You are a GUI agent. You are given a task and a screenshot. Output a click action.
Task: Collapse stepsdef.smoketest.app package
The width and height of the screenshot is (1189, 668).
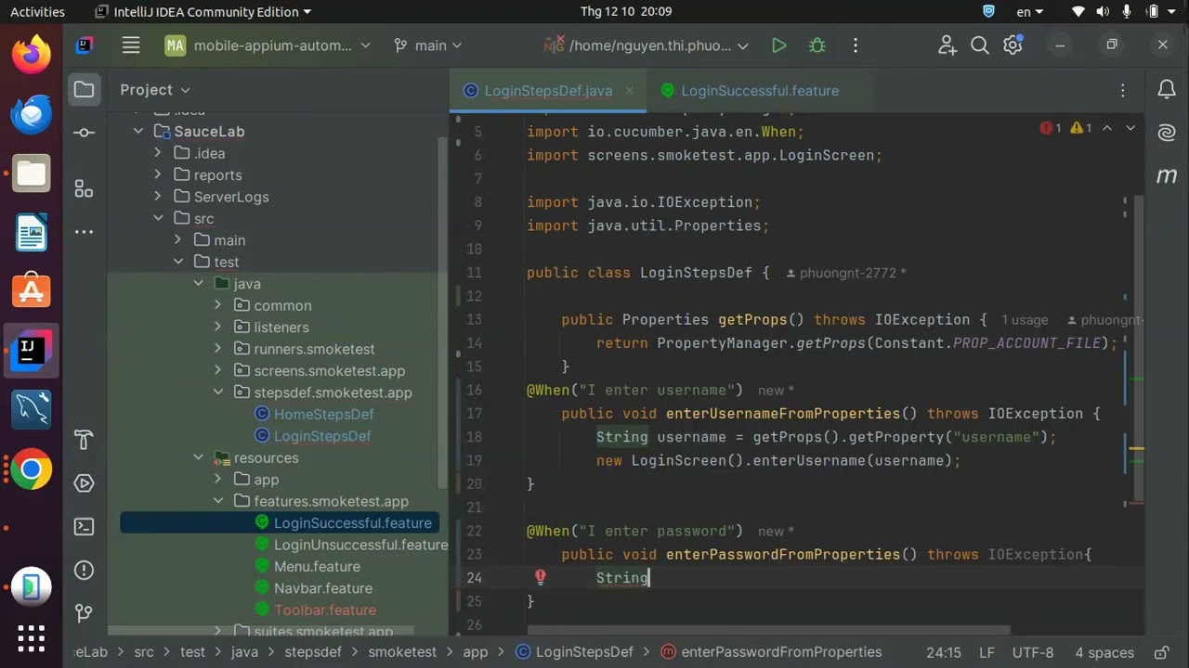[218, 392]
